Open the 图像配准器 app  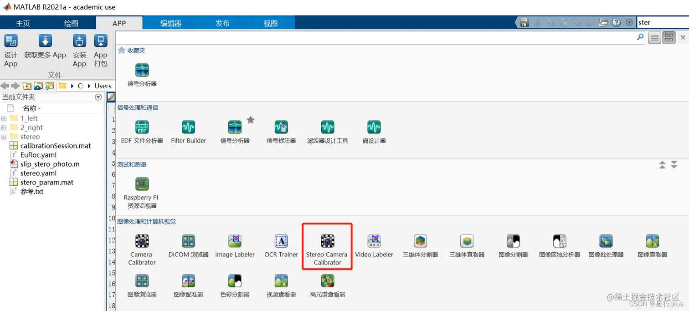(188, 286)
